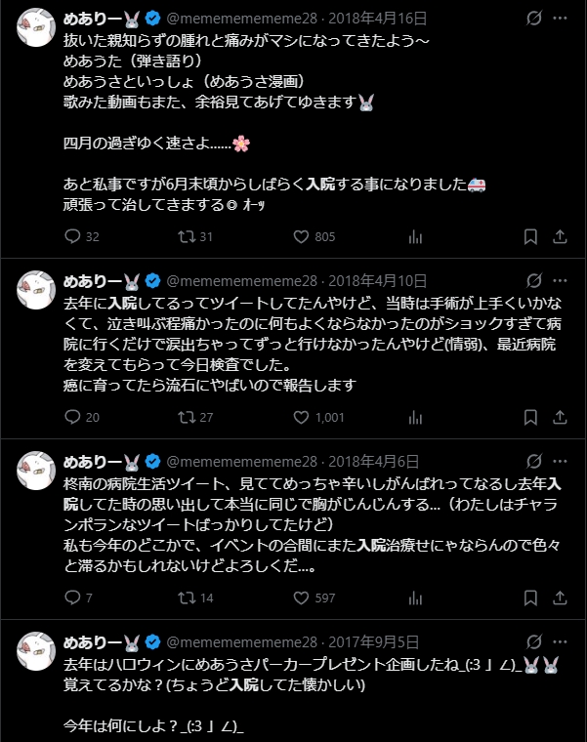View analytics for the April 16 tweet

tap(415, 236)
